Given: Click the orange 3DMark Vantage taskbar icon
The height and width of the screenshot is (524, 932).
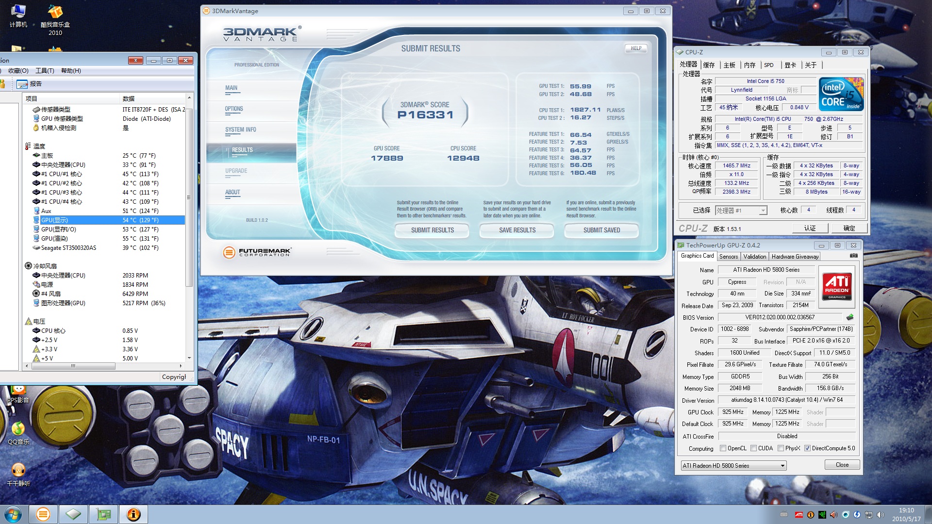Looking at the screenshot, I should coord(43,514).
